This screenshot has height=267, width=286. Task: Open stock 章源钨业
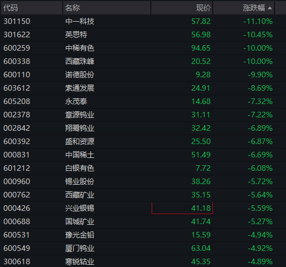pos(80,115)
